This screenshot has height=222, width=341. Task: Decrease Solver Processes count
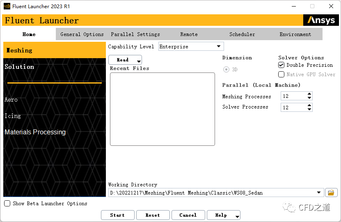click(309, 109)
